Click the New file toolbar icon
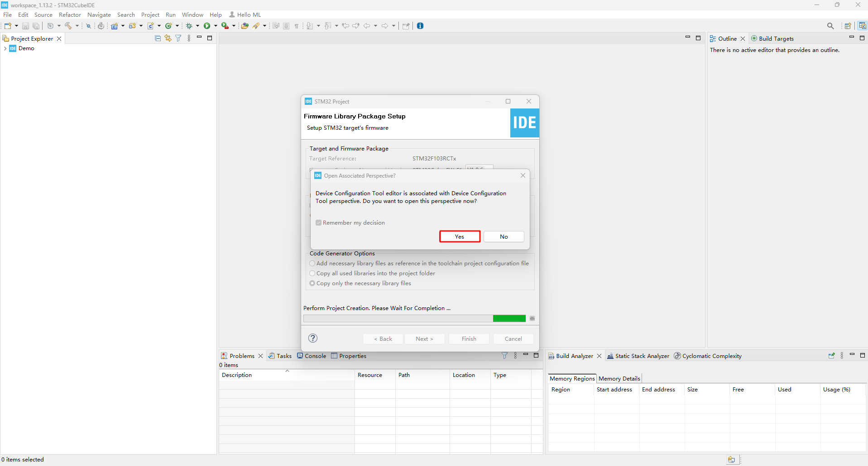Screen dimensions: 868x466 point(8,26)
